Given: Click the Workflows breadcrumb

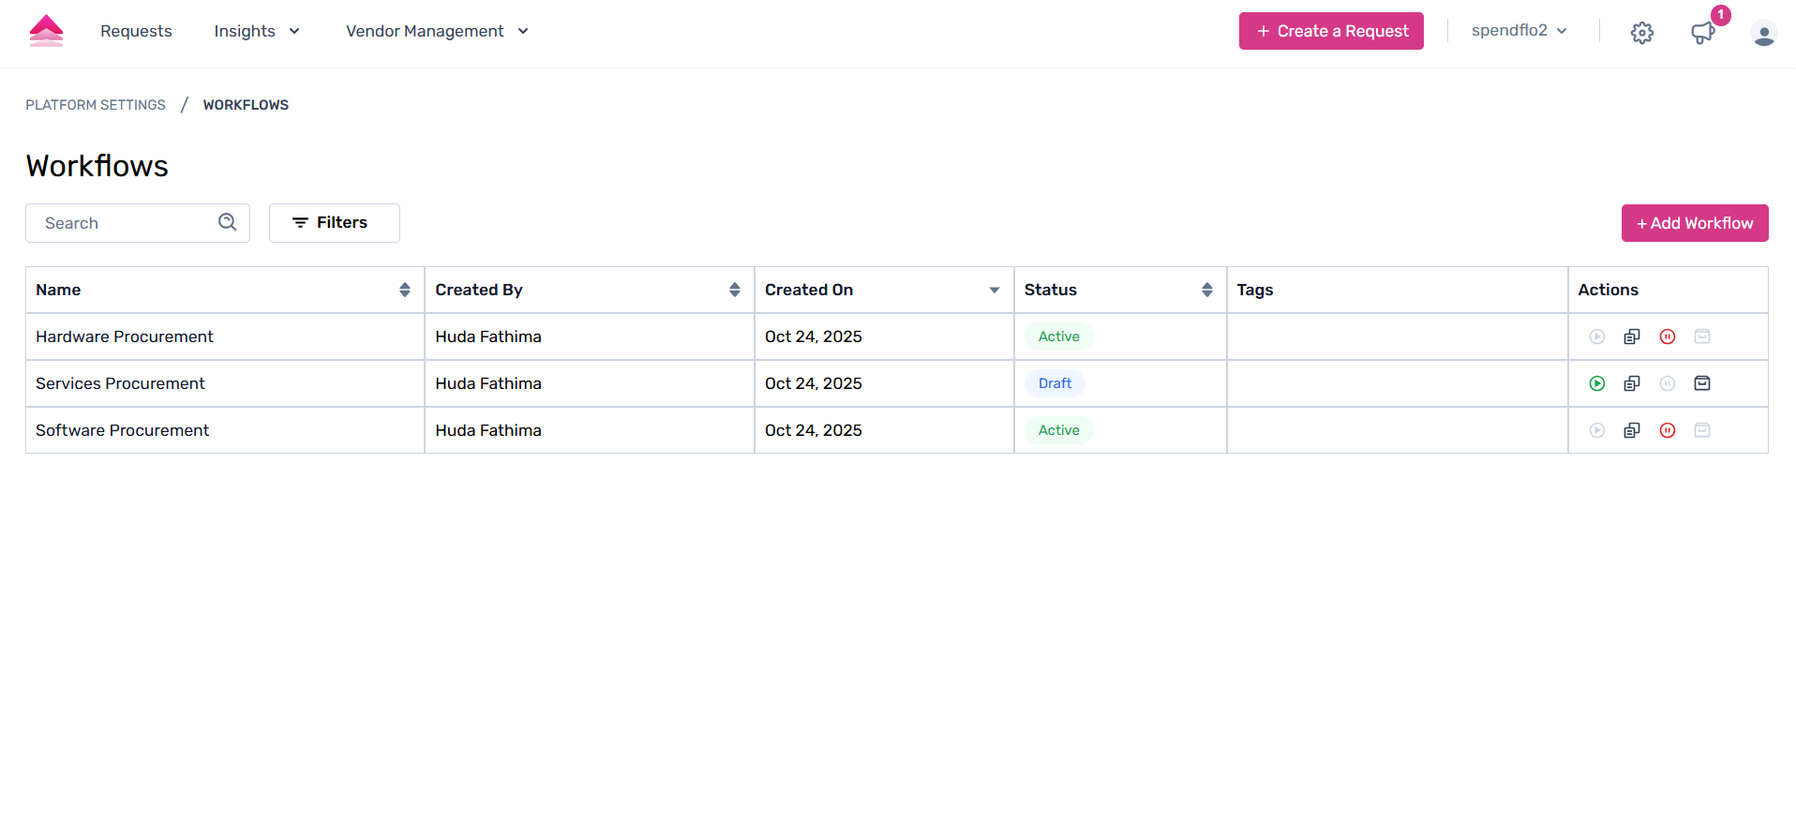Looking at the screenshot, I should pyautogui.click(x=246, y=105).
